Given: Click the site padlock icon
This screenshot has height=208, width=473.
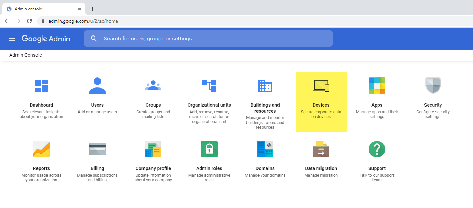Looking at the screenshot, I should (43, 21).
